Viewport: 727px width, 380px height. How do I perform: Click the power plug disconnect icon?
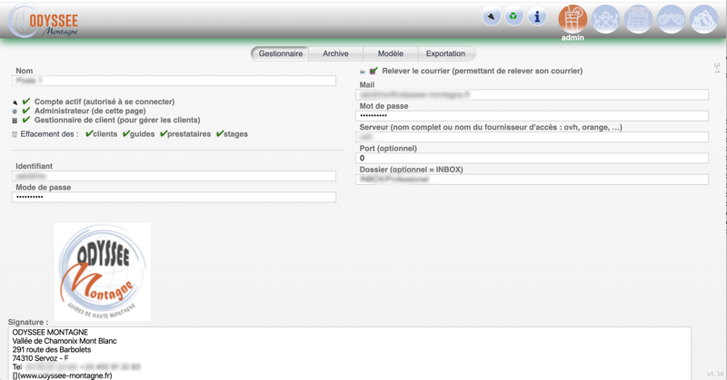pyautogui.click(x=492, y=16)
